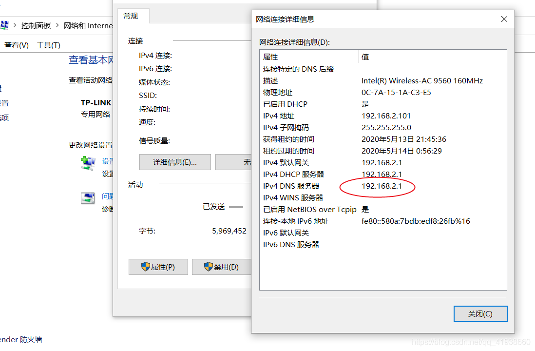The height and width of the screenshot is (351, 535).
Task: Click the TP-LINK network name
Action: (96, 103)
